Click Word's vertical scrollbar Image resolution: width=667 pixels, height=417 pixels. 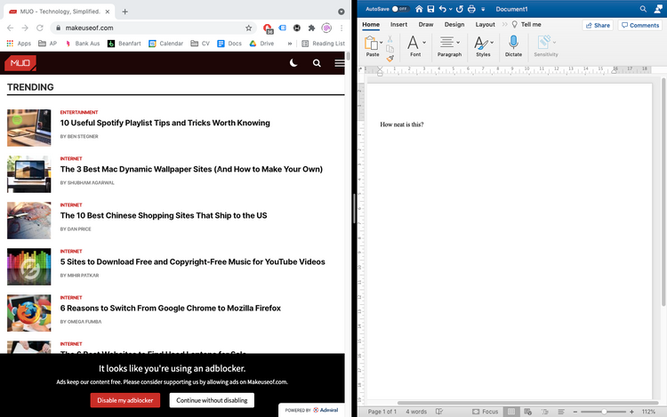(663, 191)
